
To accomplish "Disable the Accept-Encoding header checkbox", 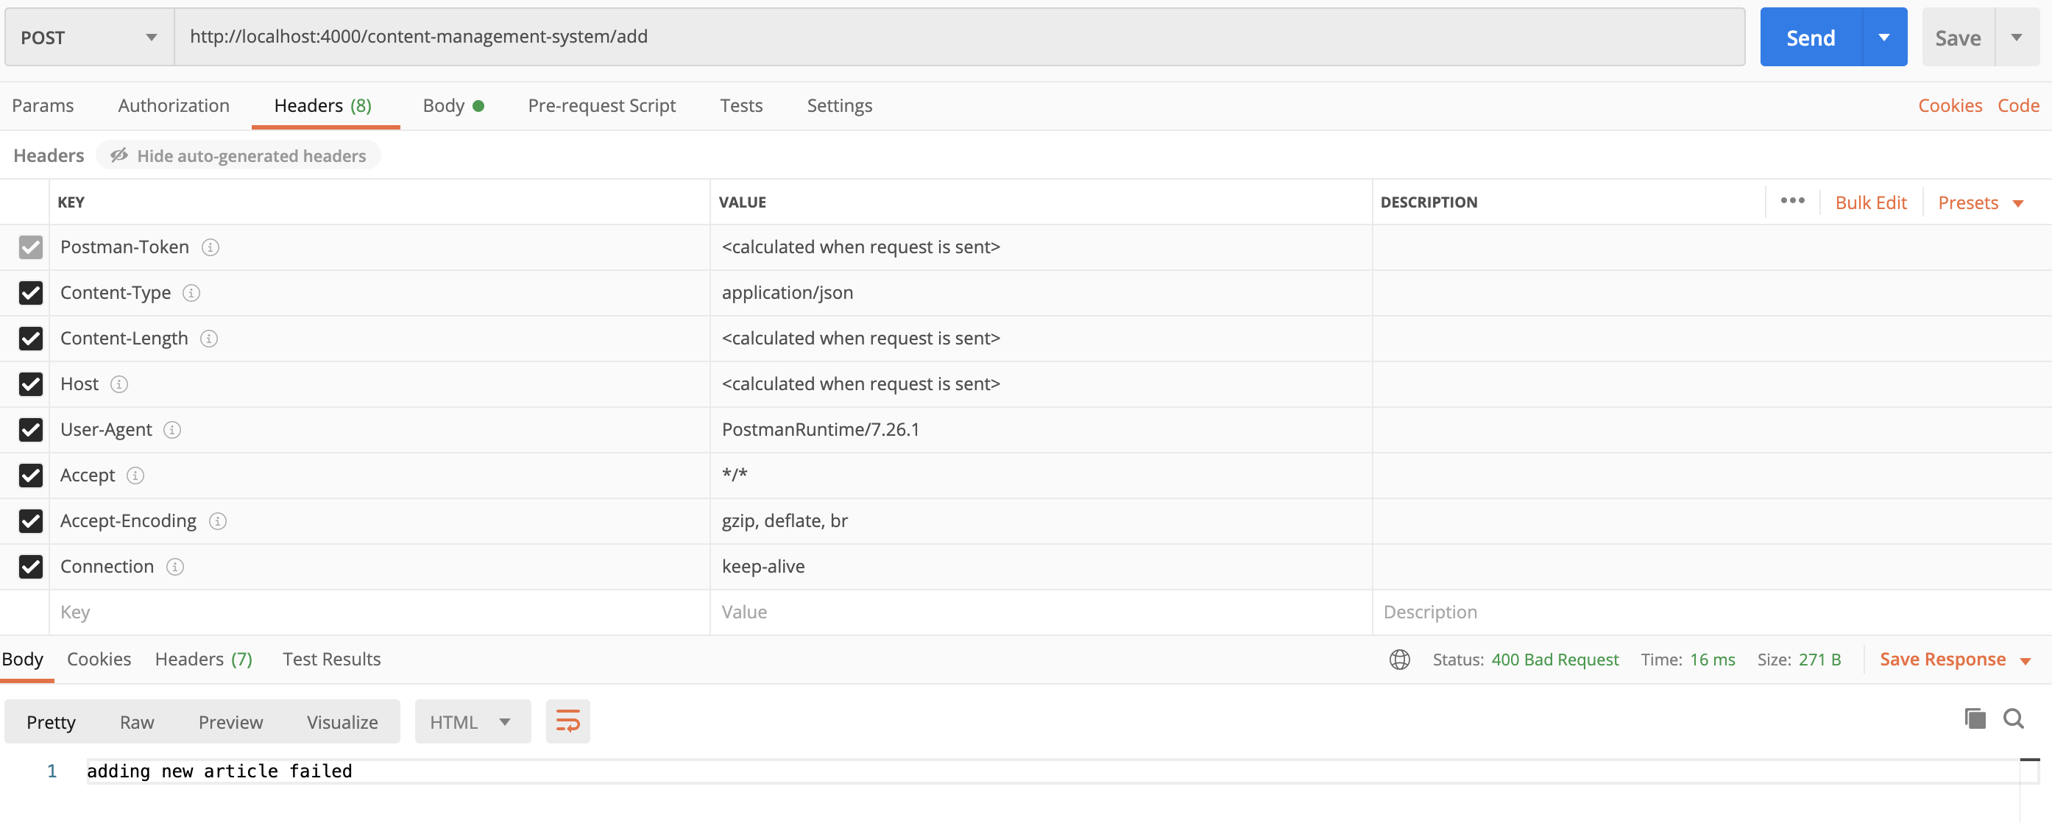I will 30,521.
